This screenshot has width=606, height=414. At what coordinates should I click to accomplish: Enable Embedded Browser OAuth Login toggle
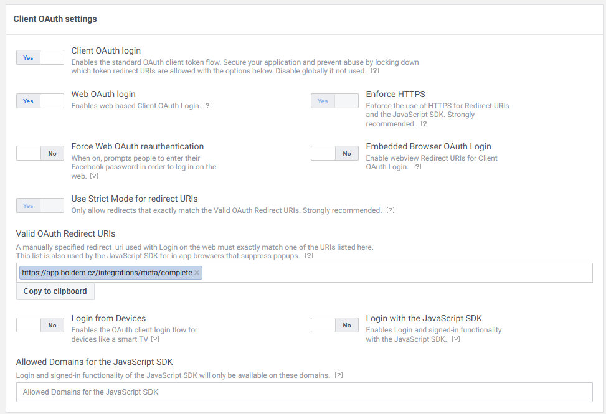[334, 153]
